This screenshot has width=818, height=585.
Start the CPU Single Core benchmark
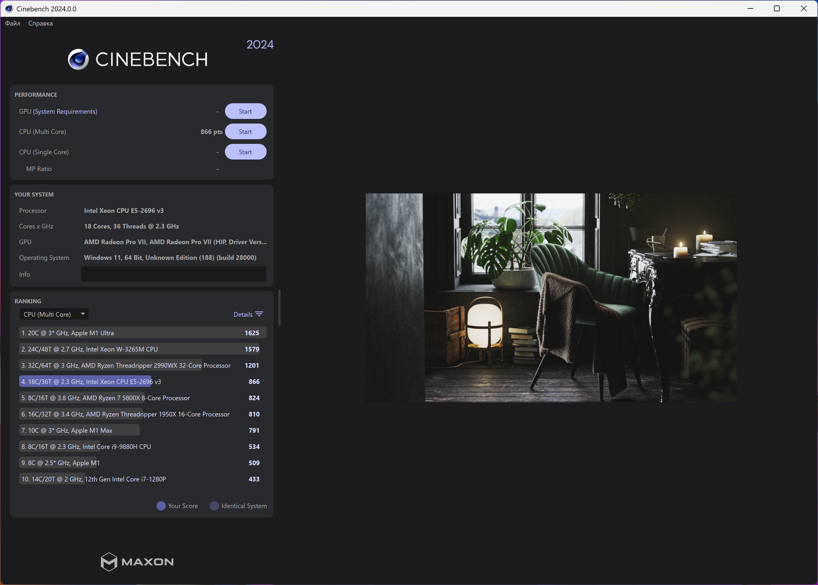click(245, 152)
